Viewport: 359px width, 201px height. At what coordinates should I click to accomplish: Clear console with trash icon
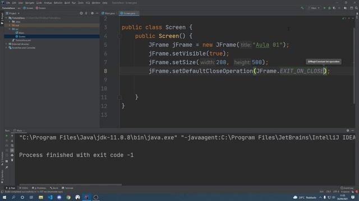12,160
